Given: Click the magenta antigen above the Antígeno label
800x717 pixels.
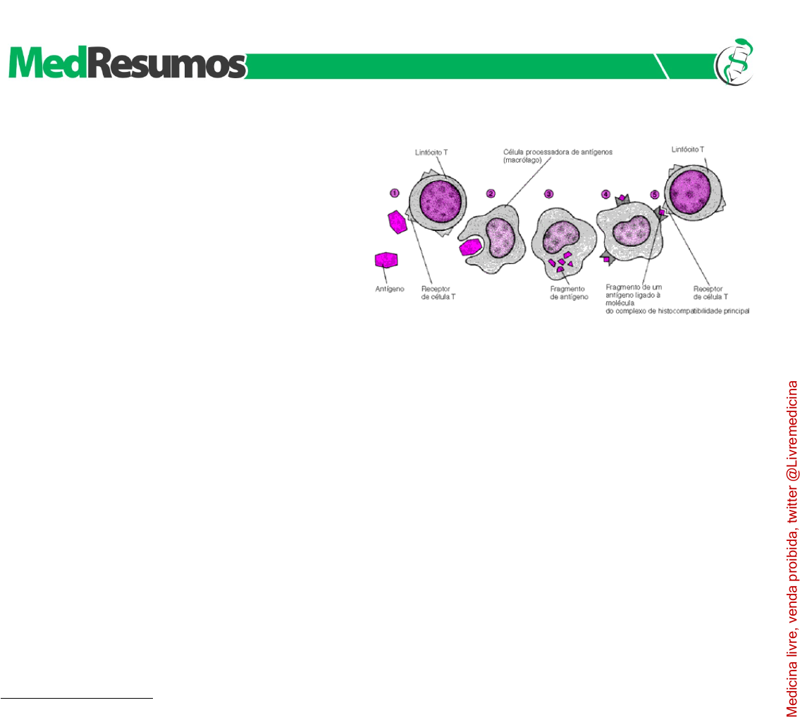Looking at the screenshot, I should pos(386,260).
